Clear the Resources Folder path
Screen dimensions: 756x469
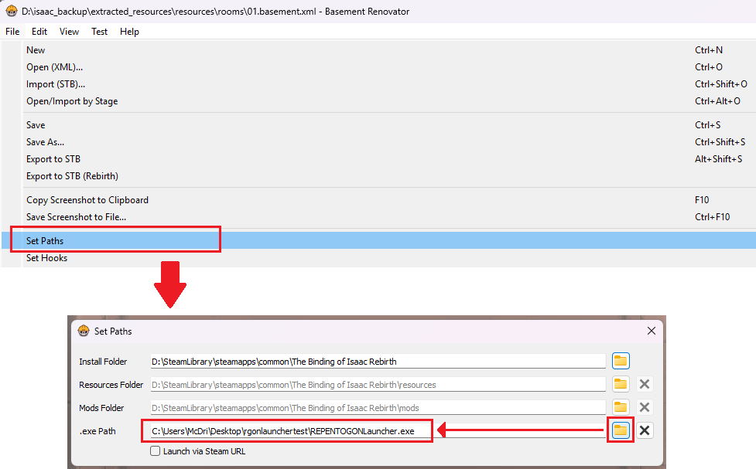pyautogui.click(x=645, y=384)
